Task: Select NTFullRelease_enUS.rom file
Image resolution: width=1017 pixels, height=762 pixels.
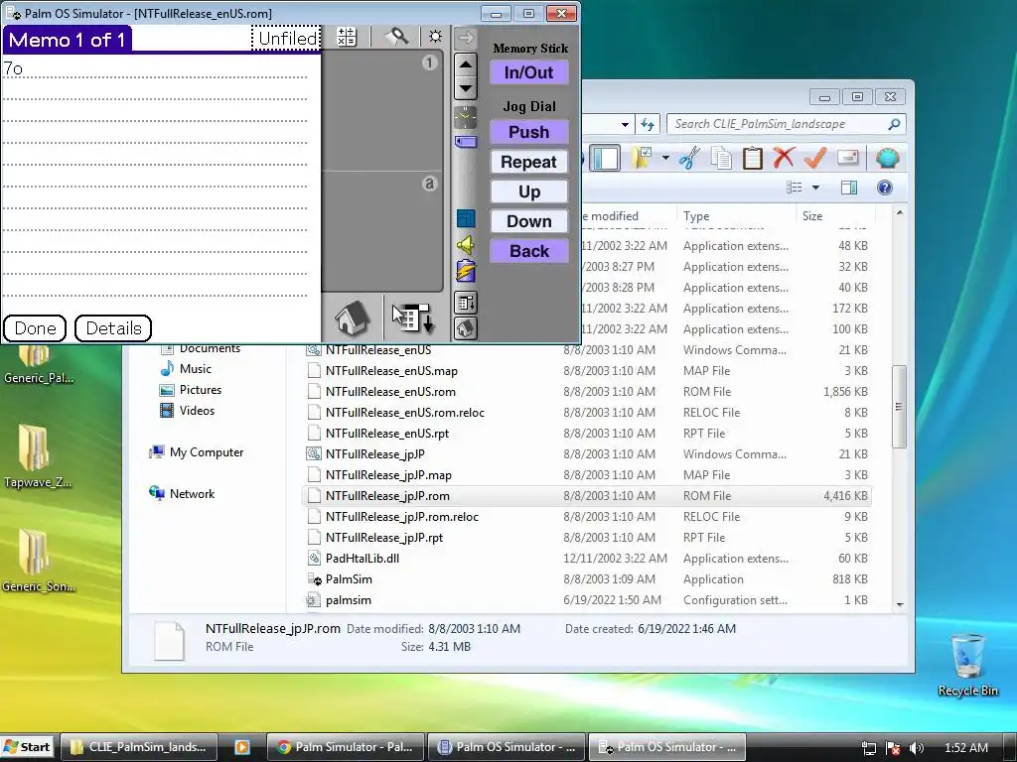Action: click(x=390, y=392)
